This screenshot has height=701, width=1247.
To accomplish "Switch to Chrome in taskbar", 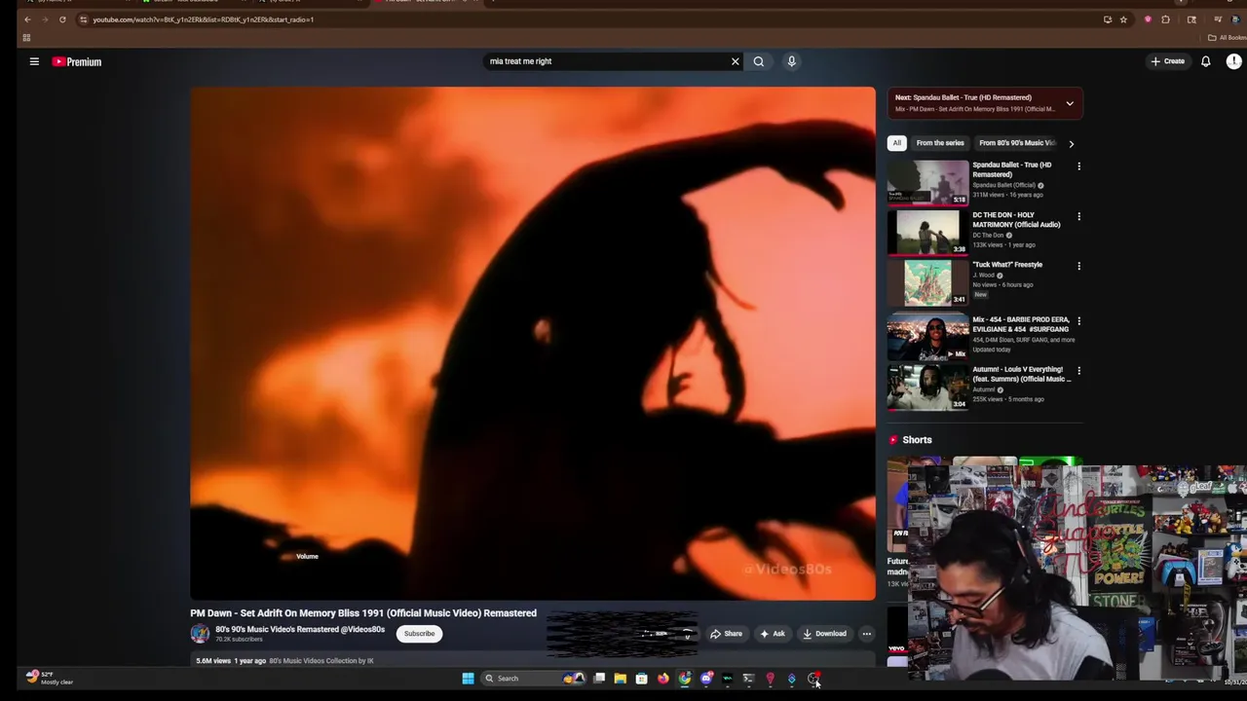I will click(x=685, y=679).
